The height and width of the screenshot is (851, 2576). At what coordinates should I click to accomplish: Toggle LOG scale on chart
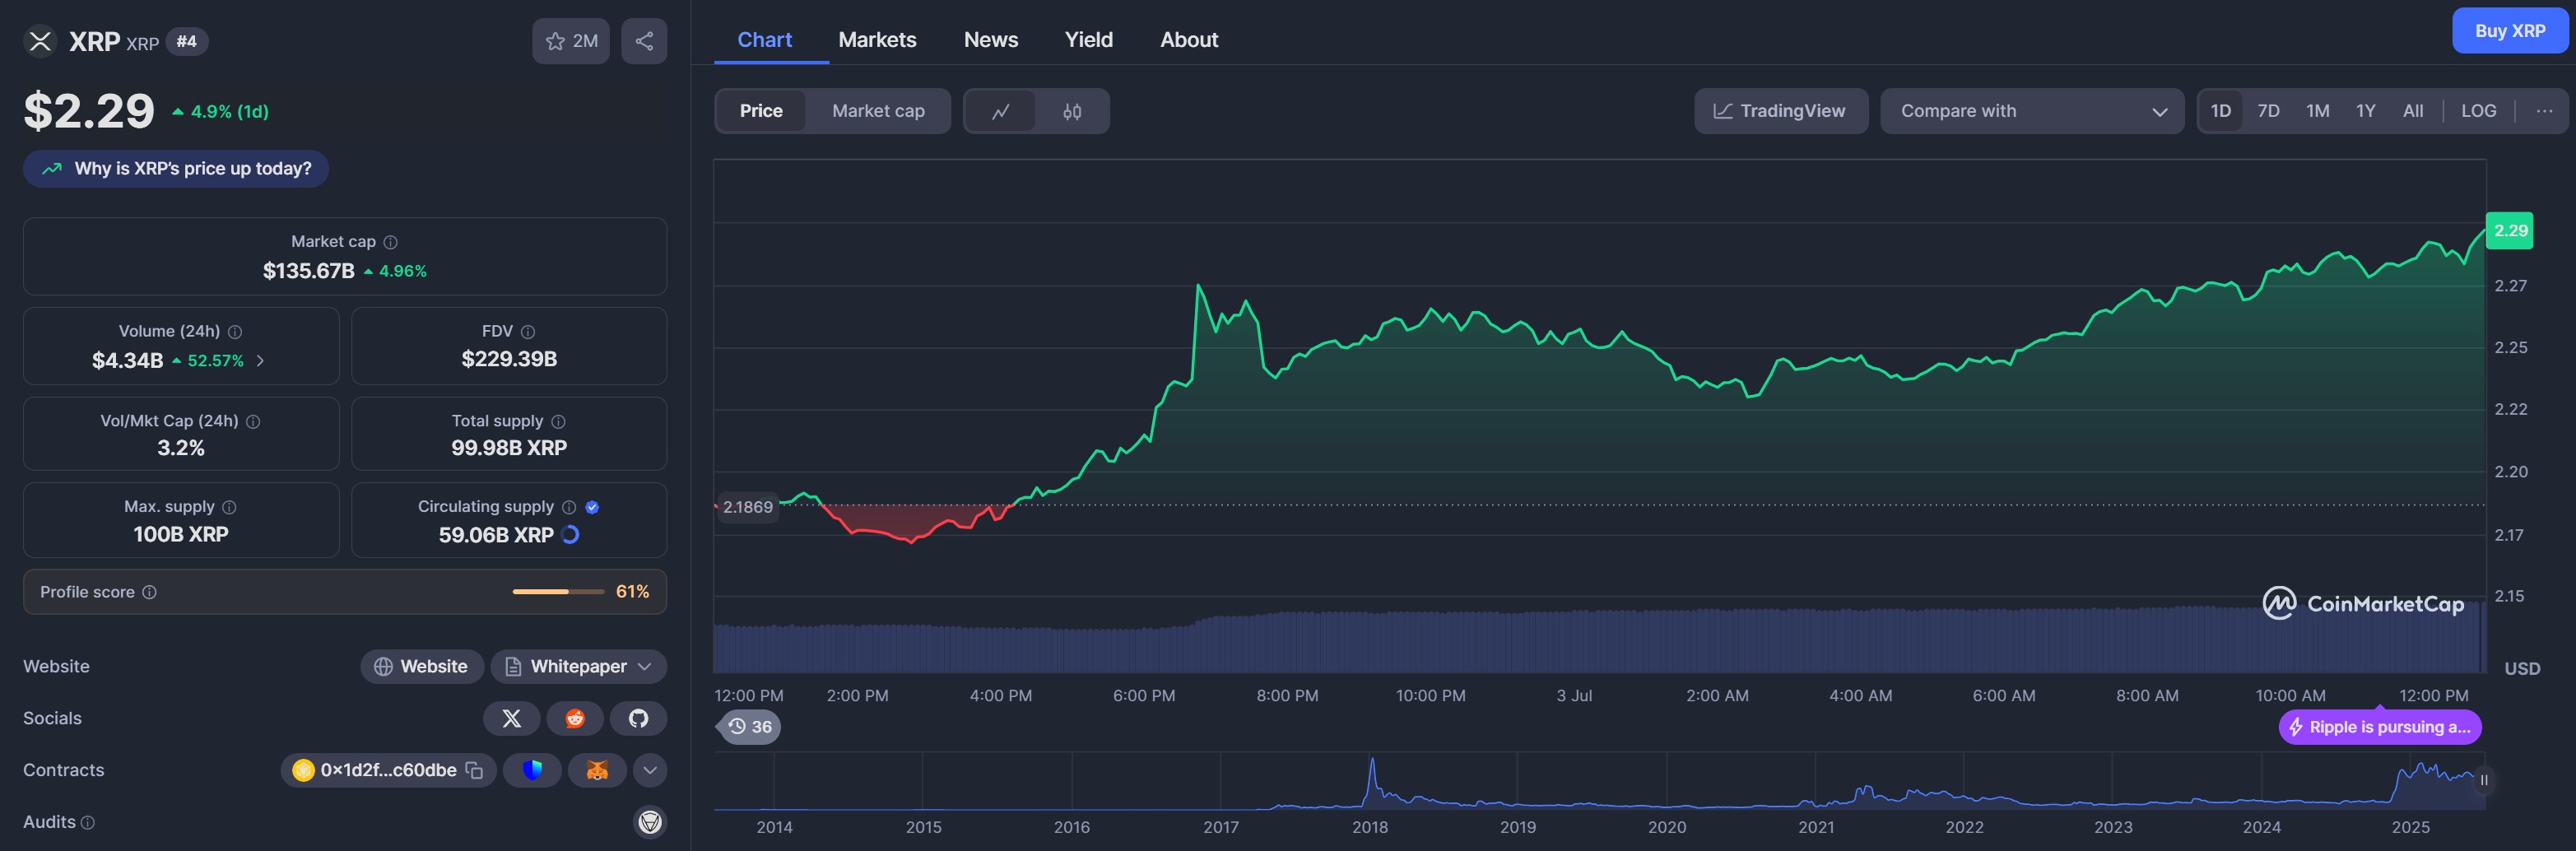coord(2478,111)
